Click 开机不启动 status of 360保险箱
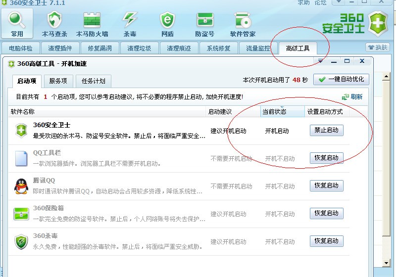The width and height of the screenshot is (396, 277). point(280,214)
